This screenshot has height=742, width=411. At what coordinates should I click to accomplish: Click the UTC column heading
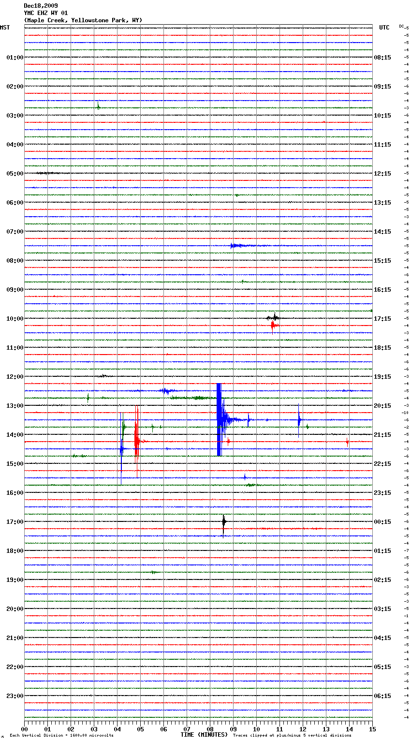(x=384, y=28)
